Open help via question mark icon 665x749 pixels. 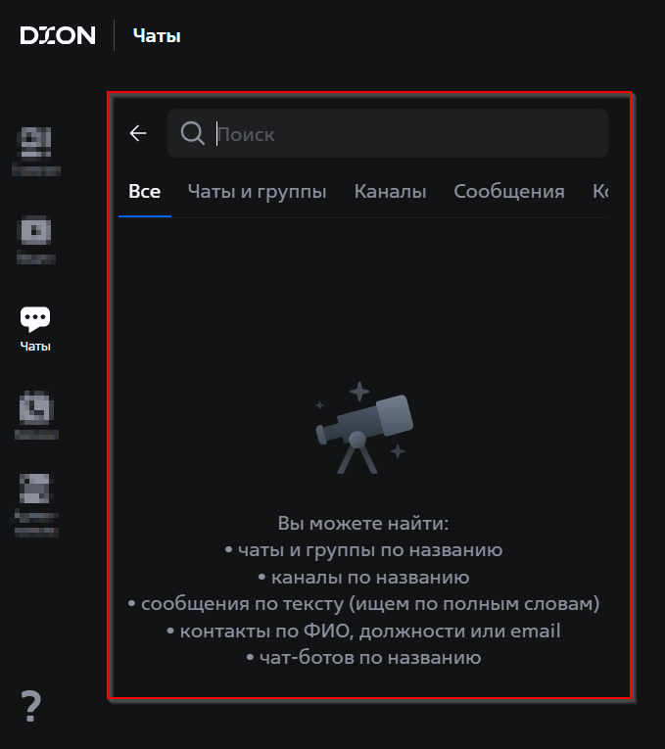click(31, 707)
